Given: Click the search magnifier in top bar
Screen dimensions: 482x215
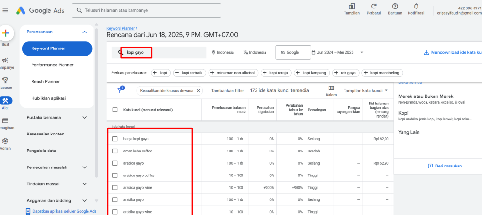Looking at the screenshot, I should click(79, 10).
